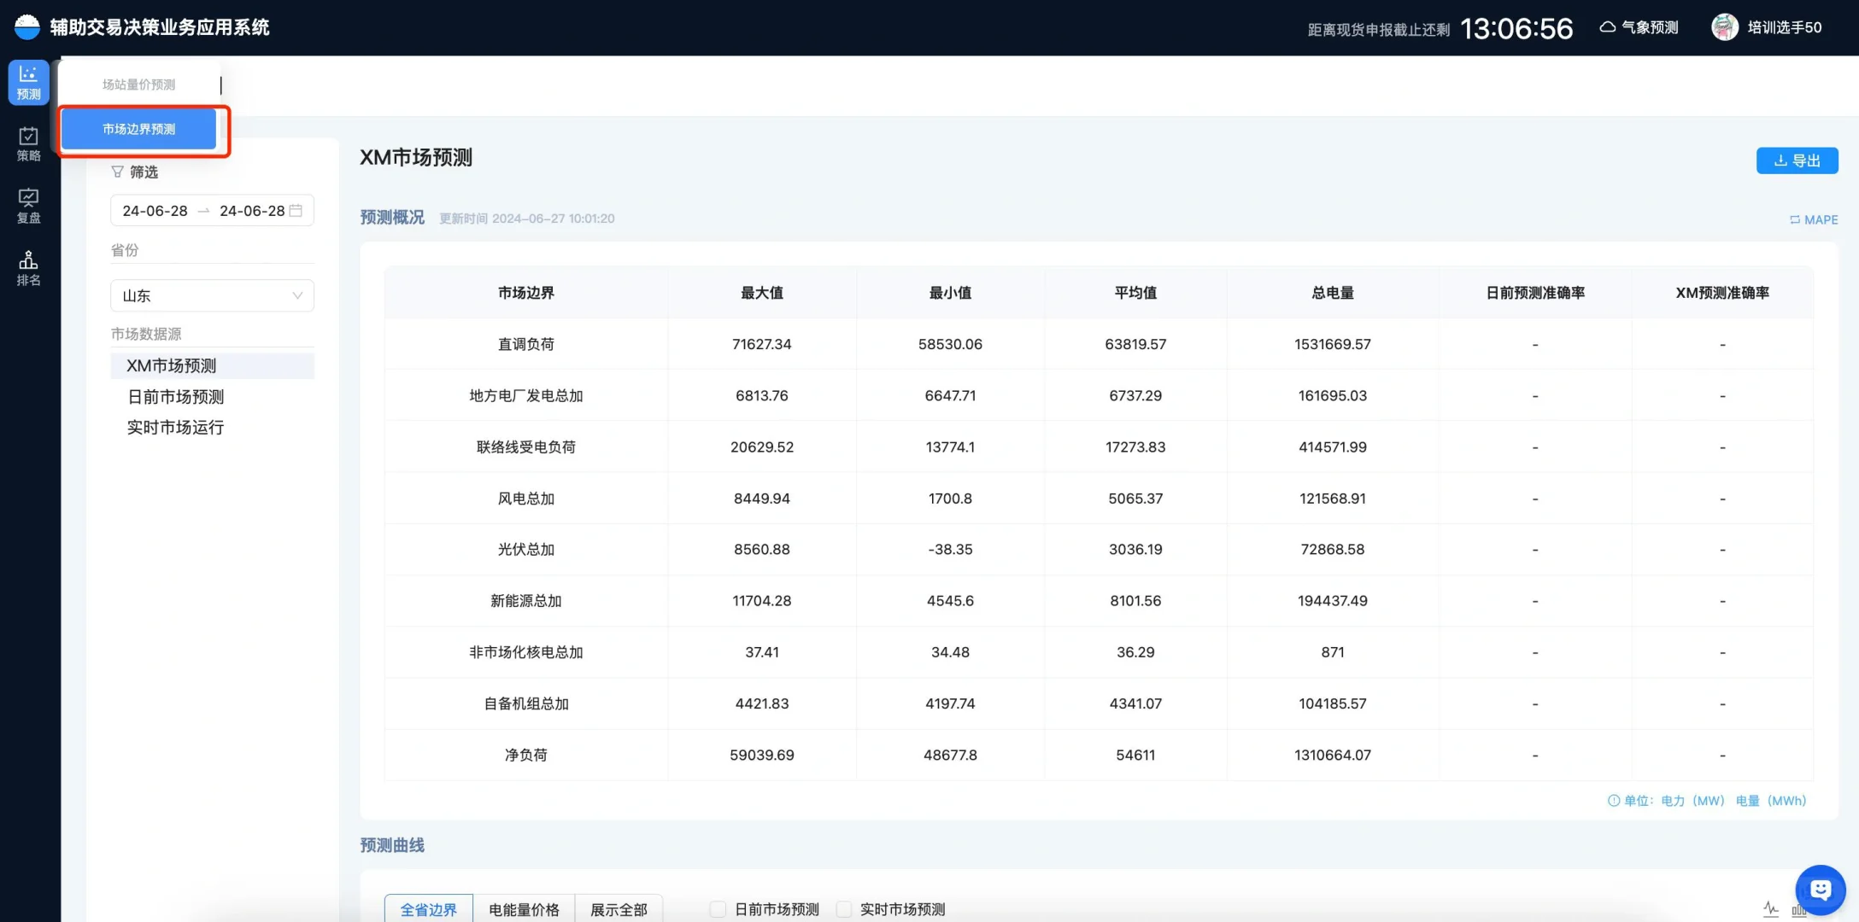Select 展示全部 display option
1859x922 pixels.
pyautogui.click(x=619, y=909)
